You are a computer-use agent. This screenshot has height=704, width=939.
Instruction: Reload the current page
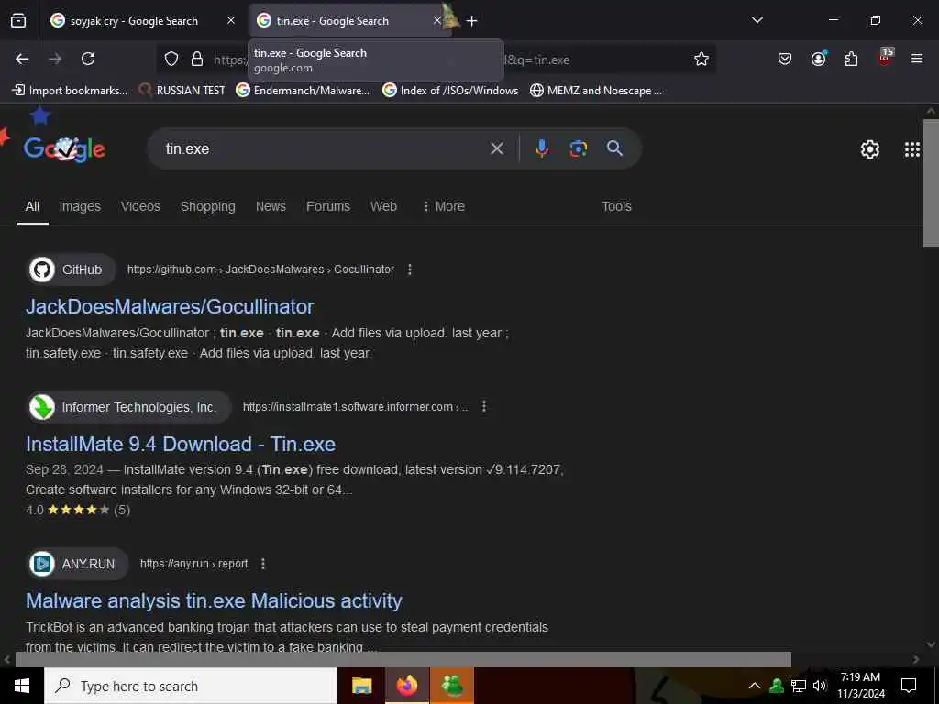88,59
